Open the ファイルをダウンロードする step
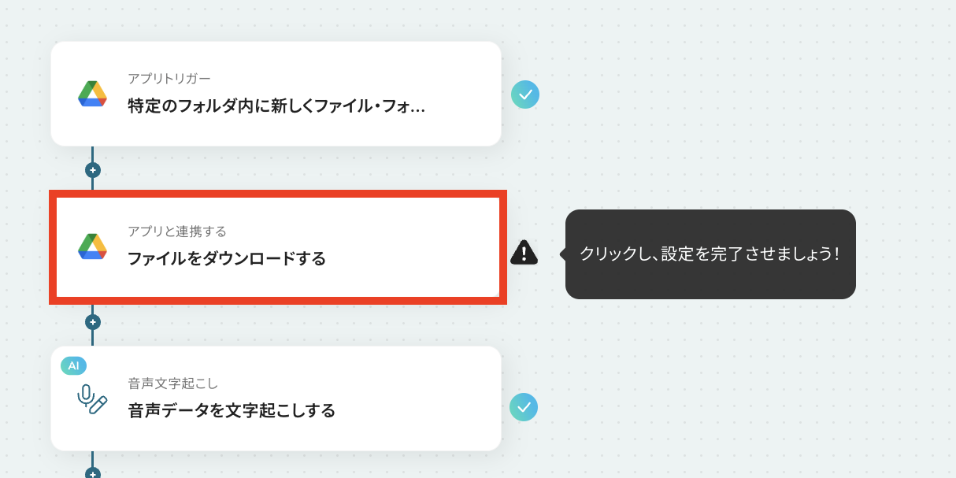Screen dimensions: 956x478 pos(277,247)
